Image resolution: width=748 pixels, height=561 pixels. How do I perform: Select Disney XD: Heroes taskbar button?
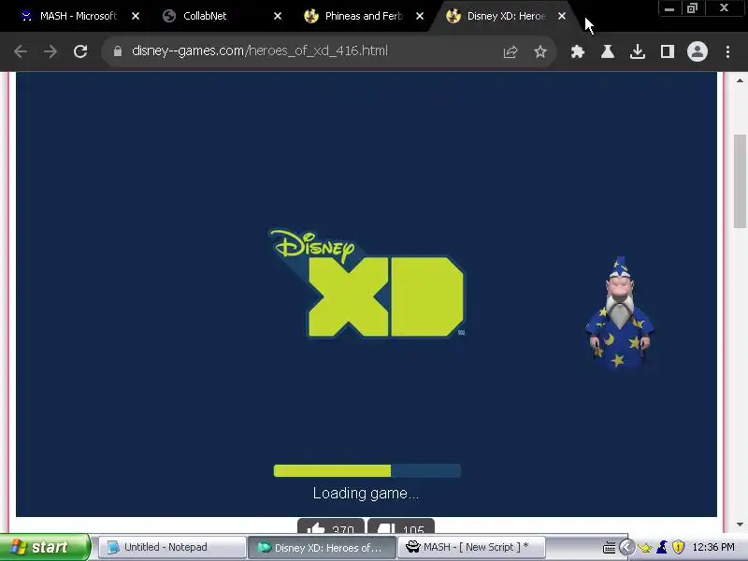tap(322, 548)
